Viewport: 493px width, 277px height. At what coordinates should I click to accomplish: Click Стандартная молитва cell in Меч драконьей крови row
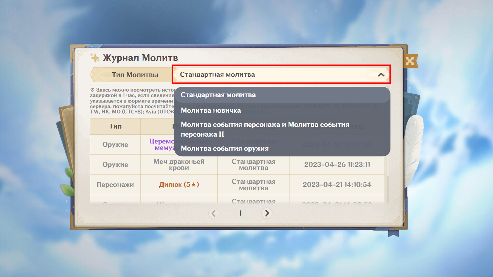[254, 165]
